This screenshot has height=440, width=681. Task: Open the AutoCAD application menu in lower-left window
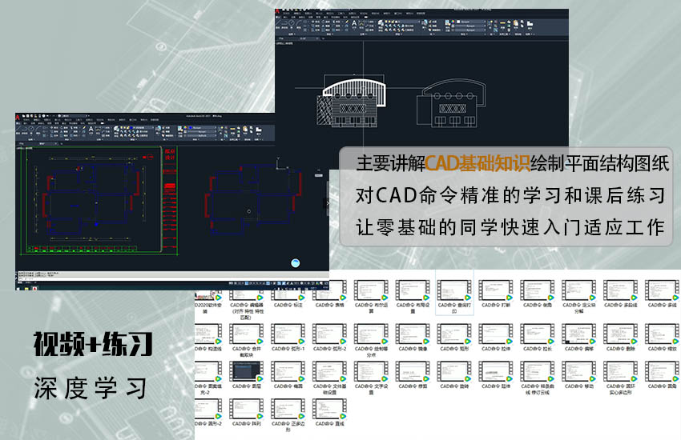19,117
